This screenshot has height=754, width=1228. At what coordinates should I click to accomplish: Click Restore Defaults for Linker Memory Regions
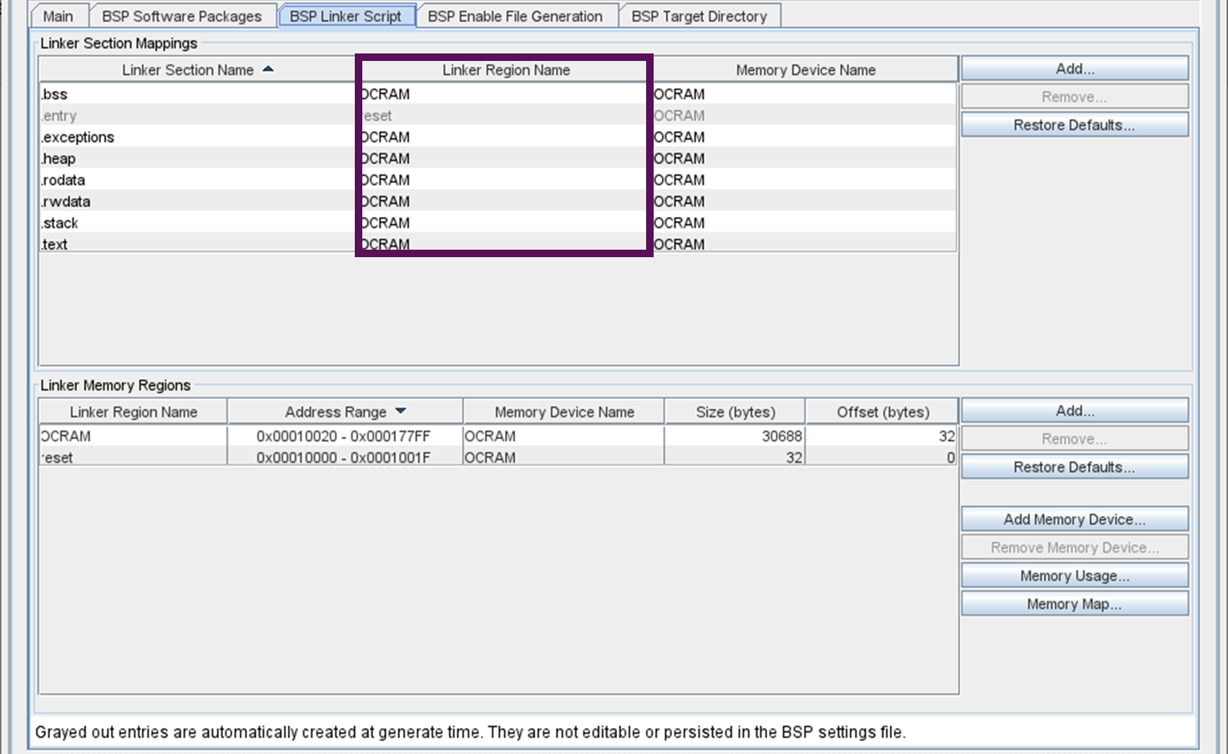click(1074, 466)
